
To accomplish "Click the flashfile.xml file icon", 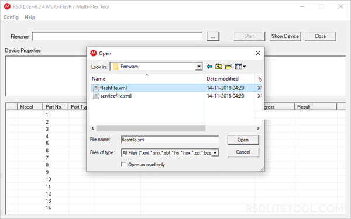I will [96, 88].
